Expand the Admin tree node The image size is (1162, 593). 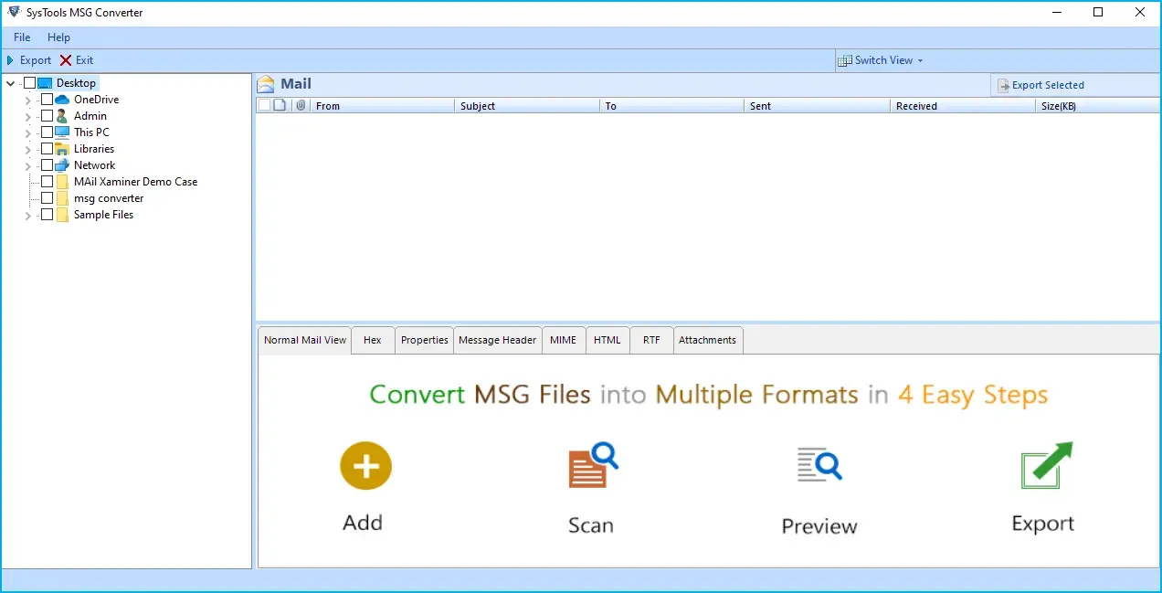28,116
